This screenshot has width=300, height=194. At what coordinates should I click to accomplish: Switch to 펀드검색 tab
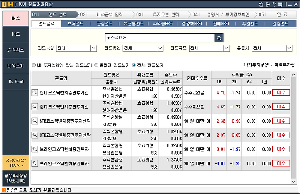[46, 24]
